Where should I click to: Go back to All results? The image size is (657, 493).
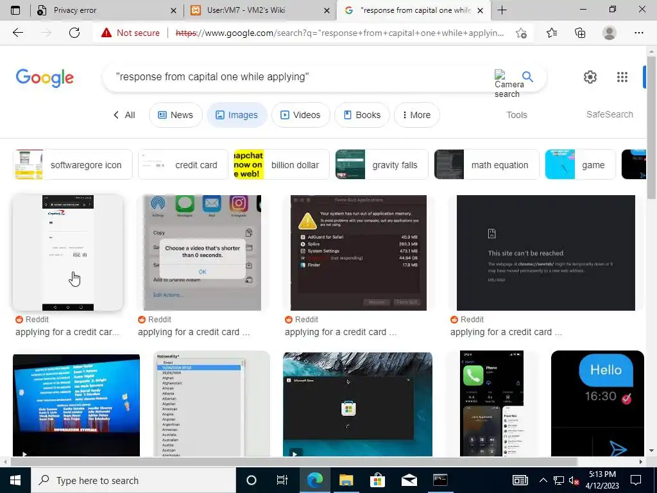pos(124,115)
